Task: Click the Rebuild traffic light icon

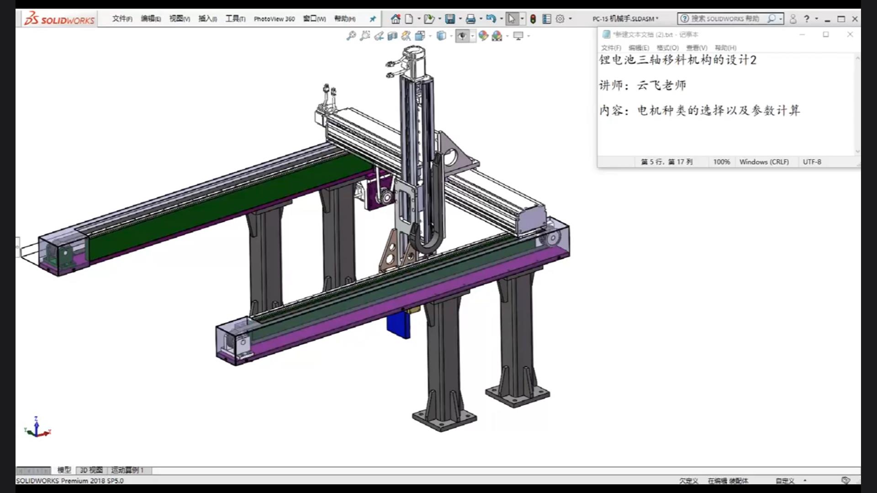Action: [x=533, y=19]
